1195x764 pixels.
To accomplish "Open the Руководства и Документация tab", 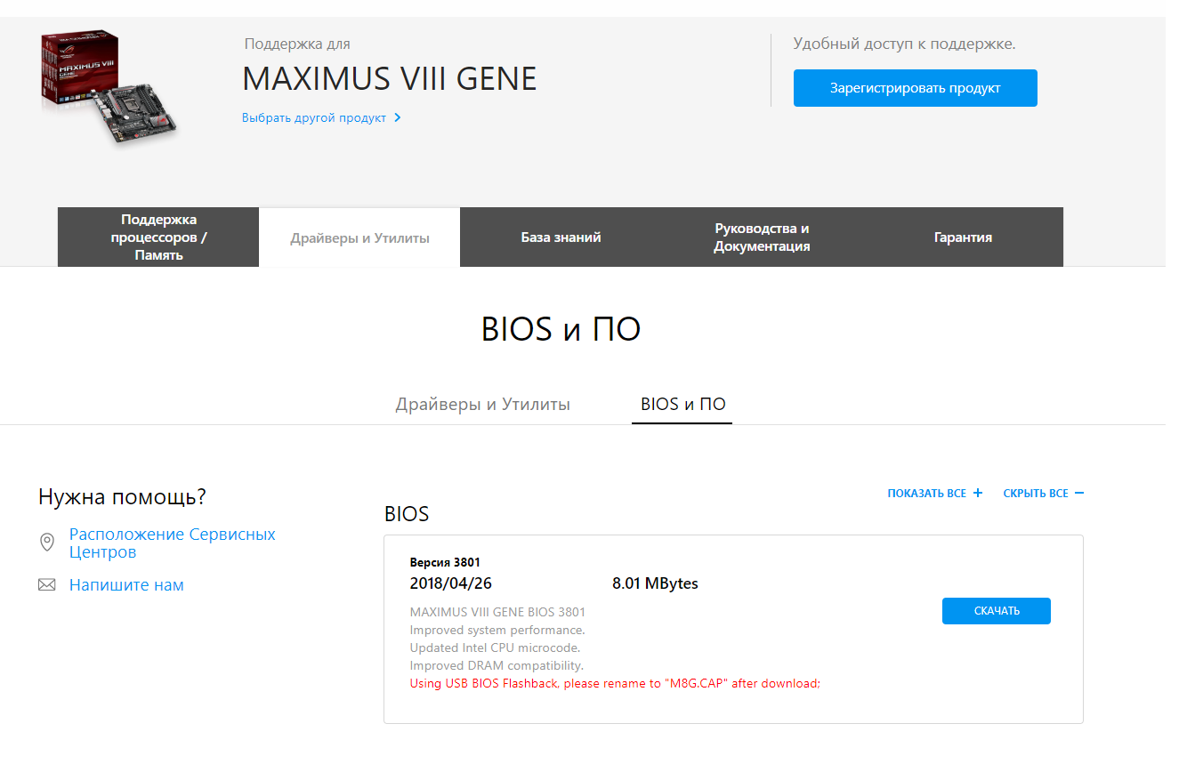I will 762,237.
